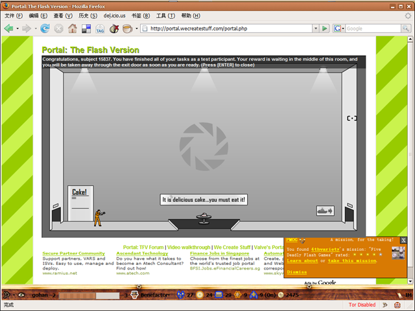415x311 pixels.
Task: Click the gold portal icon showing 24
Action: pyautogui.click(x=200, y=295)
